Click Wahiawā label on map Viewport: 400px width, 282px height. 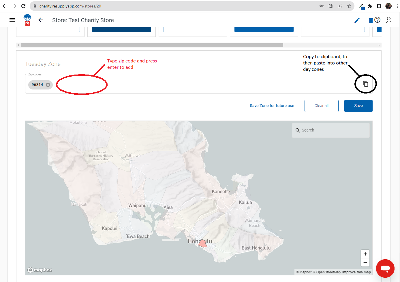click(133, 156)
